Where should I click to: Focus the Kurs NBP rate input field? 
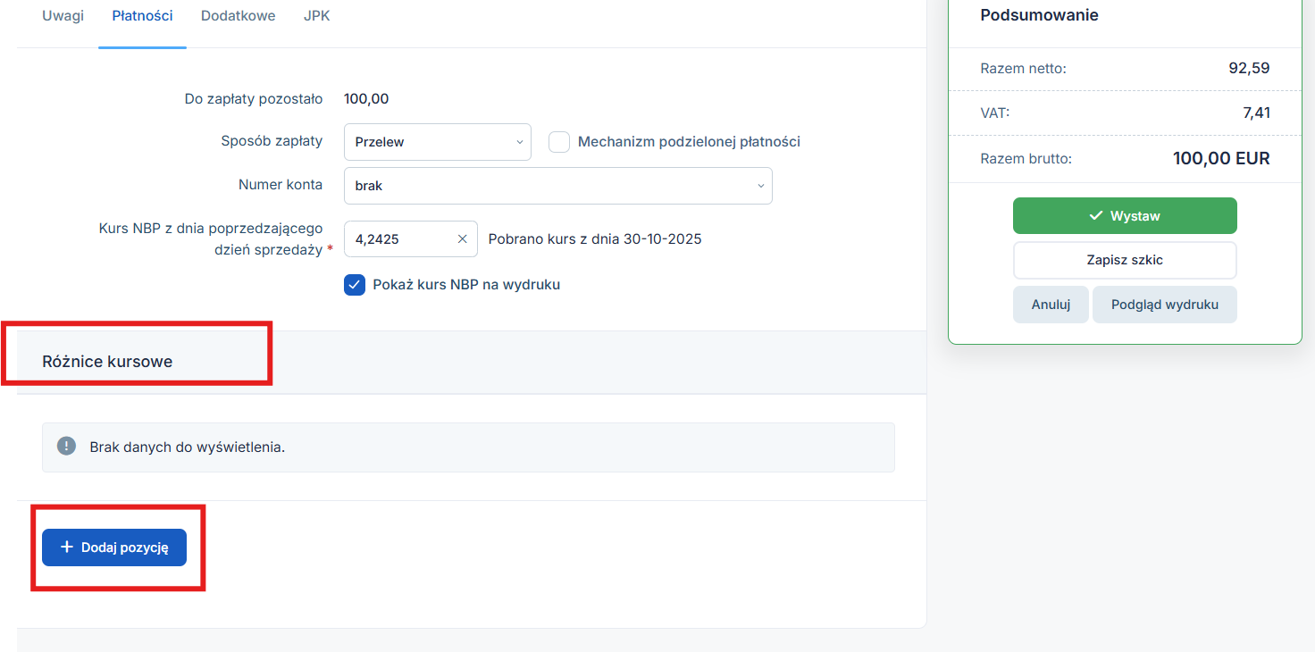(402, 239)
